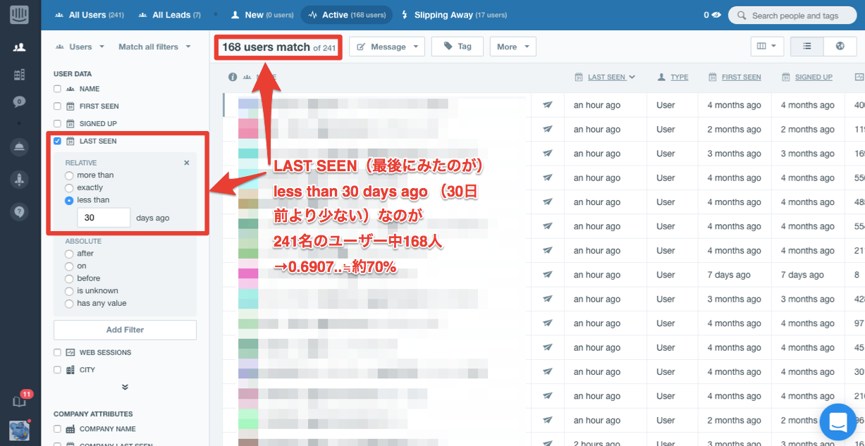This screenshot has width=865, height=446.
Task: Select the 'exactly' radio option
Action: [x=69, y=188]
